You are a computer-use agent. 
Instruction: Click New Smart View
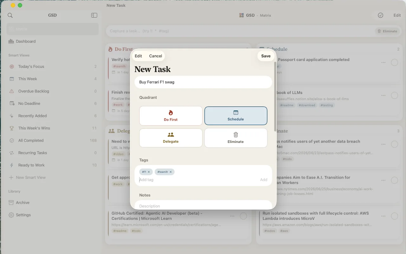click(x=27, y=177)
